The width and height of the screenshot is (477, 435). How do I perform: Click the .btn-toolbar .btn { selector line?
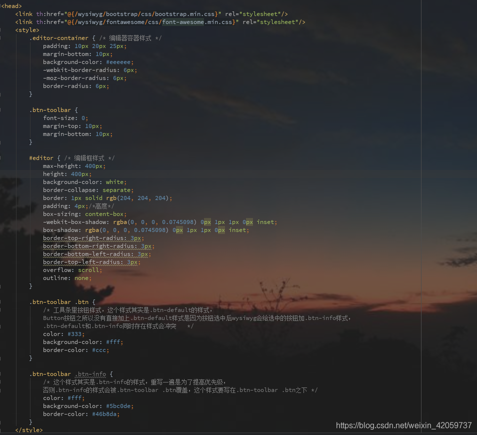[x=62, y=302]
